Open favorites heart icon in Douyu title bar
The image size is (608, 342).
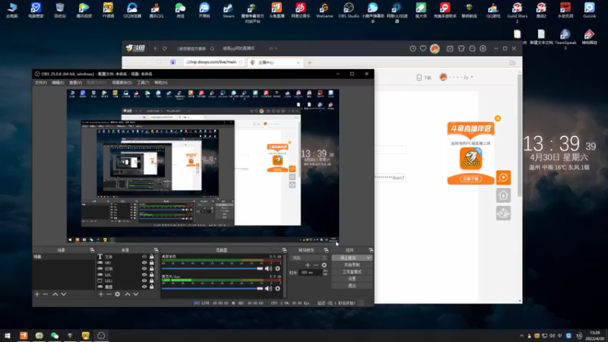(423, 49)
